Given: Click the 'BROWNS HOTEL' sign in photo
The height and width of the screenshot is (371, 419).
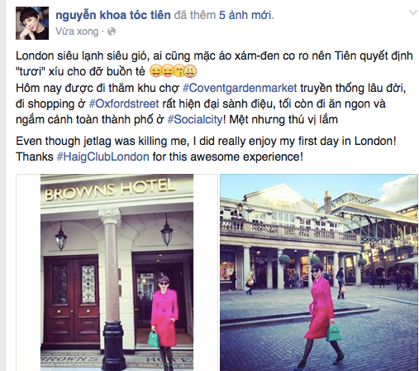Looking at the screenshot, I should coord(110,190).
